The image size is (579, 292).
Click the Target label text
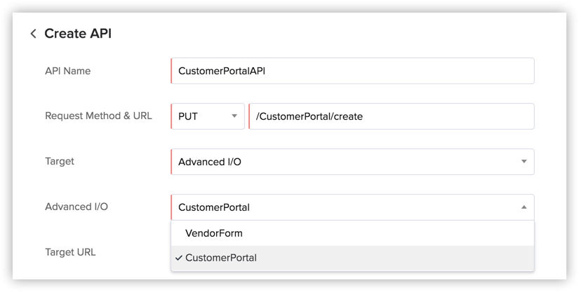coord(60,161)
